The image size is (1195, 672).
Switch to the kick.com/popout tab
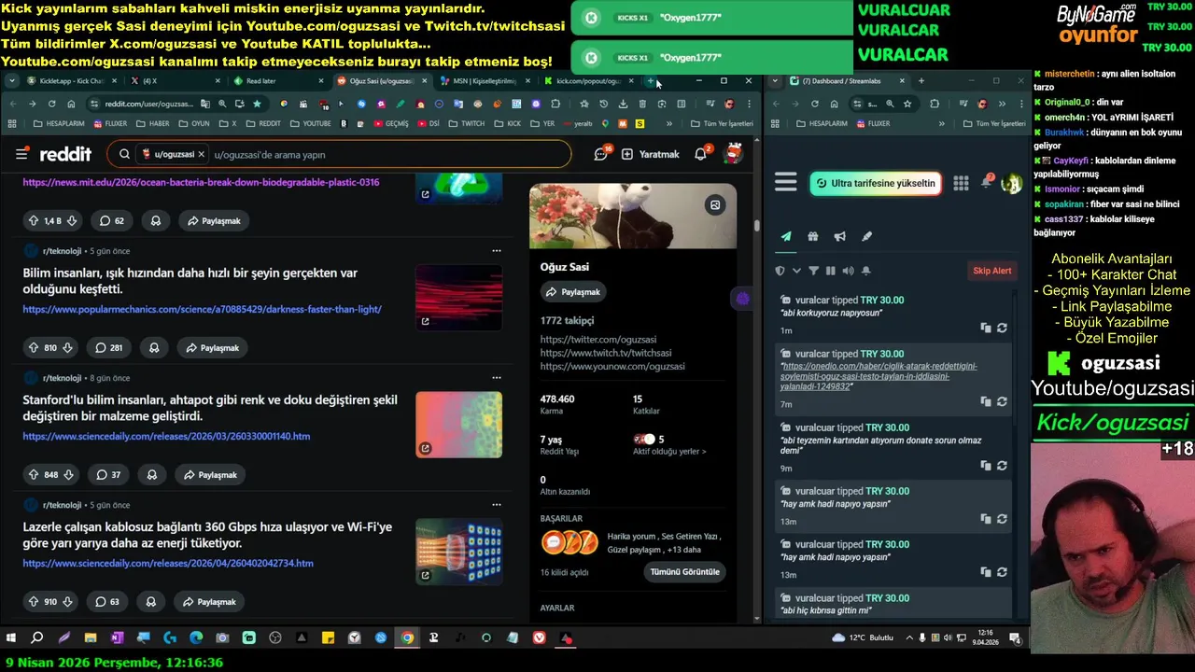(x=588, y=81)
